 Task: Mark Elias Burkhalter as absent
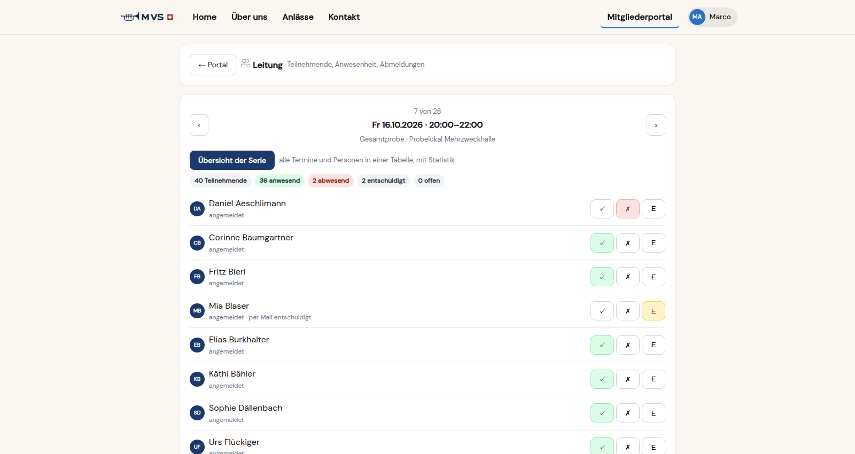628,345
